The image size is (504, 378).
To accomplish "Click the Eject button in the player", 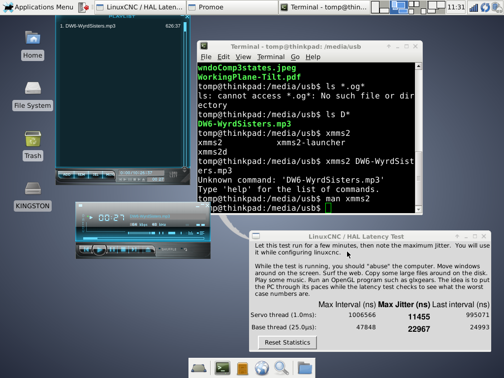I will 148,250.
